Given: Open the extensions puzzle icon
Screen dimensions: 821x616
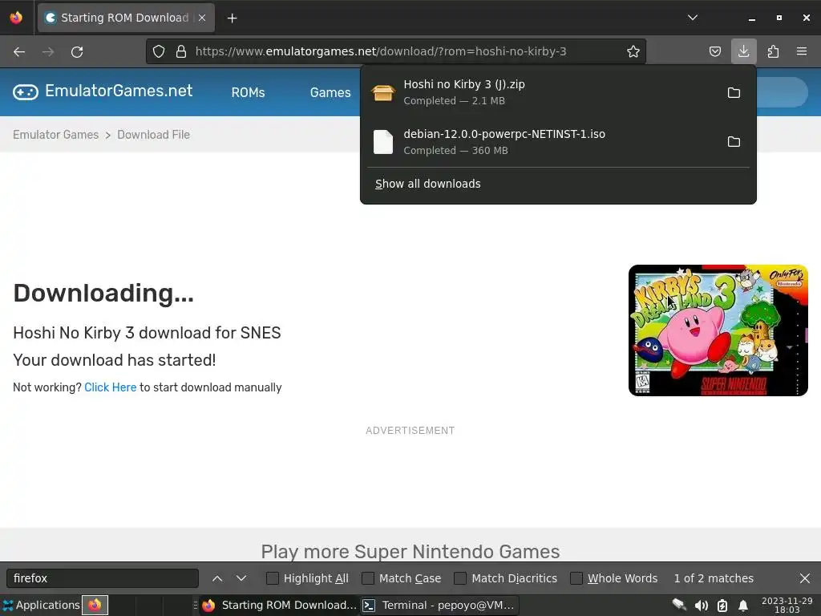Looking at the screenshot, I should pyautogui.click(x=773, y=51).
